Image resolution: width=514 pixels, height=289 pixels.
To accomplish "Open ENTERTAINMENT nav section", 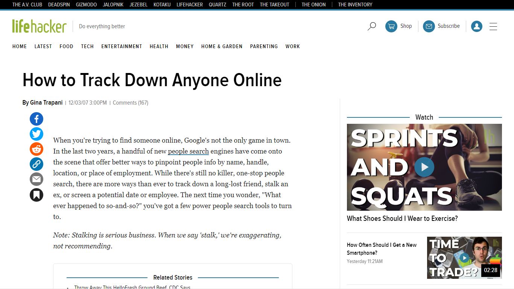I will 122,46.
